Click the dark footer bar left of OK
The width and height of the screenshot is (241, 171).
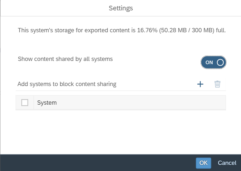tap(97, 163)
